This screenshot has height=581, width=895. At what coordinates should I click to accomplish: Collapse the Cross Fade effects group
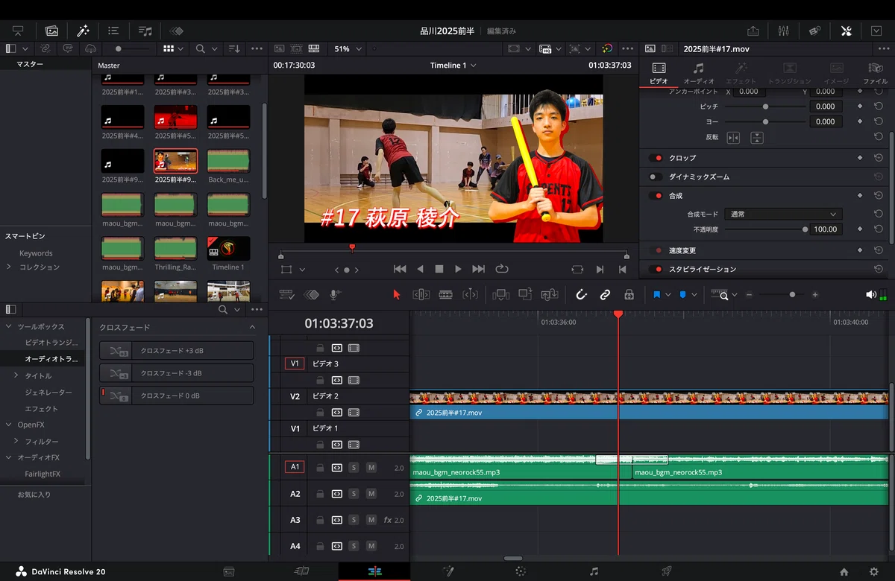(x=252, y=327)
